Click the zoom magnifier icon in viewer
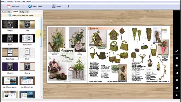 (x=176, y=58)
